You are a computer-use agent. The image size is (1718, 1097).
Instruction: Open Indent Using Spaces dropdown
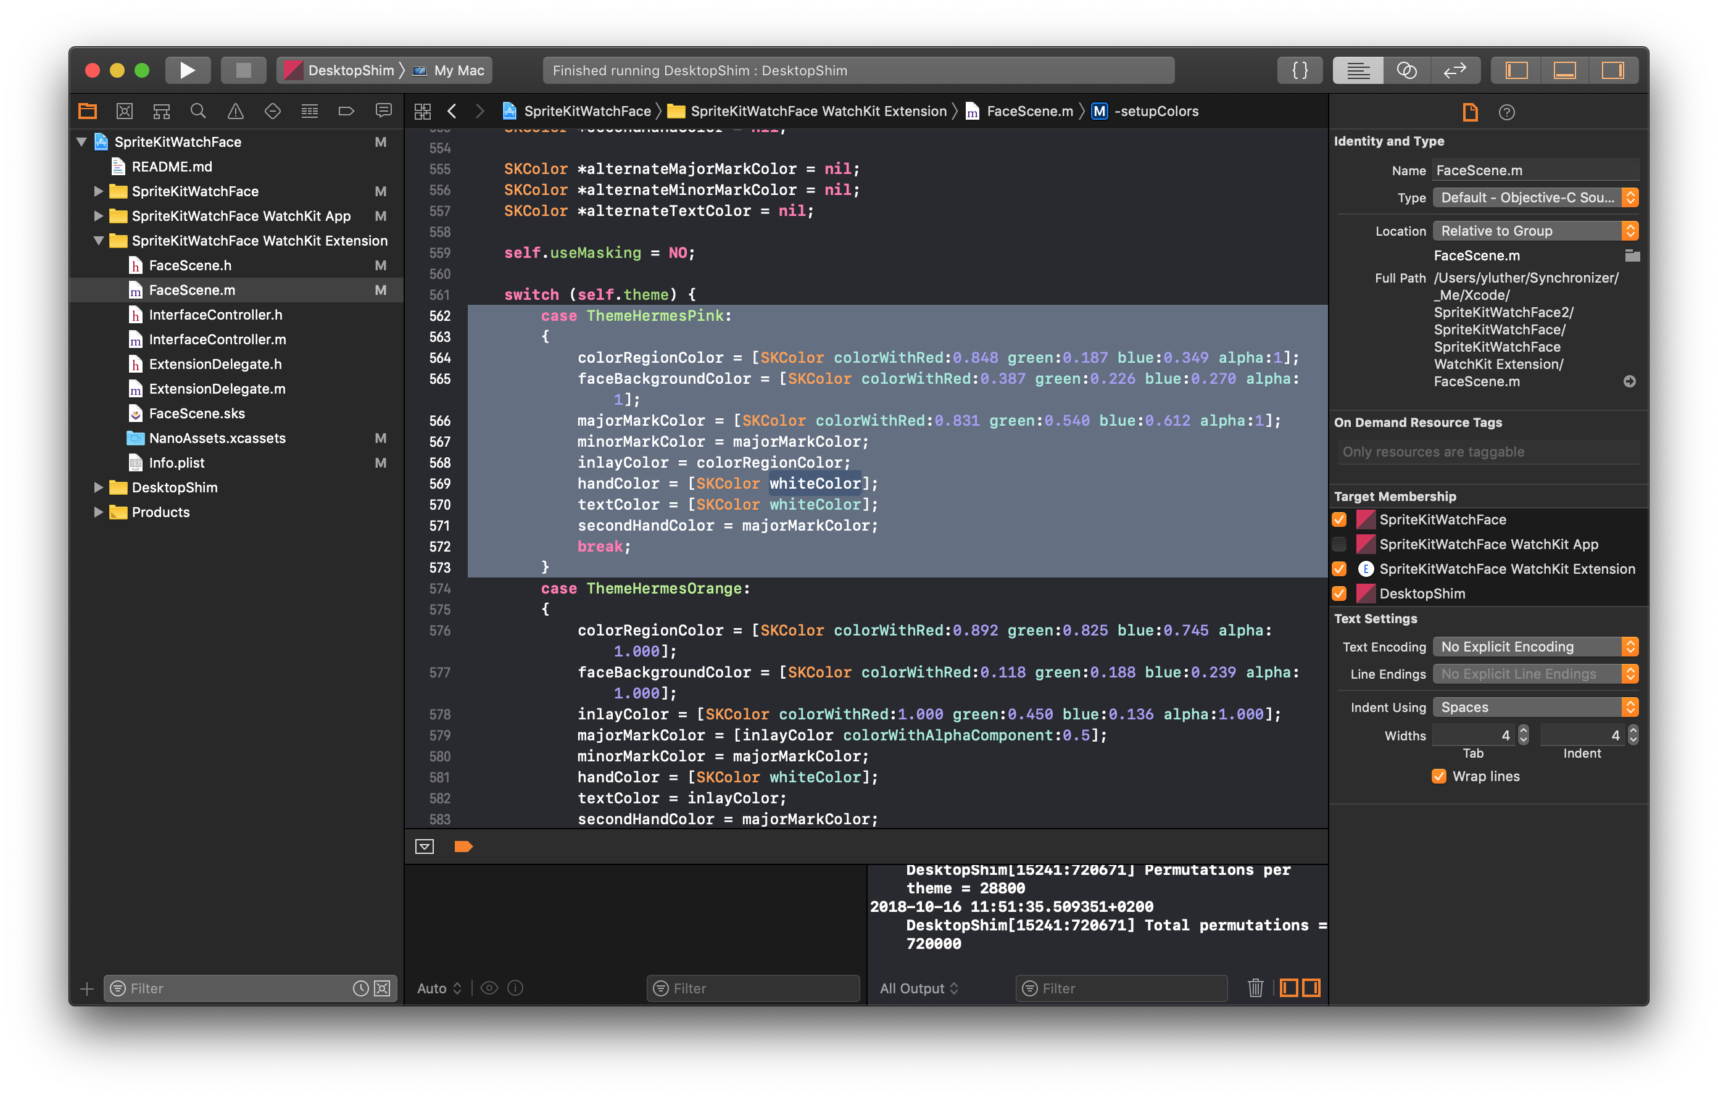coord(1535,707)
